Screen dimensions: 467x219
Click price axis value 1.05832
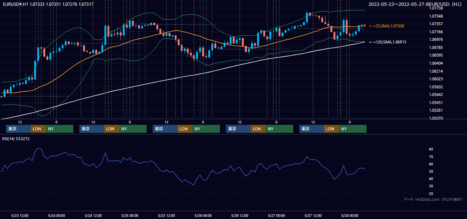[x=436, y=87]
